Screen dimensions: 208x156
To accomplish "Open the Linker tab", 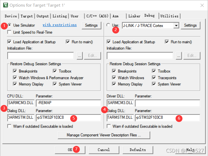I will (x=134, y=16).
